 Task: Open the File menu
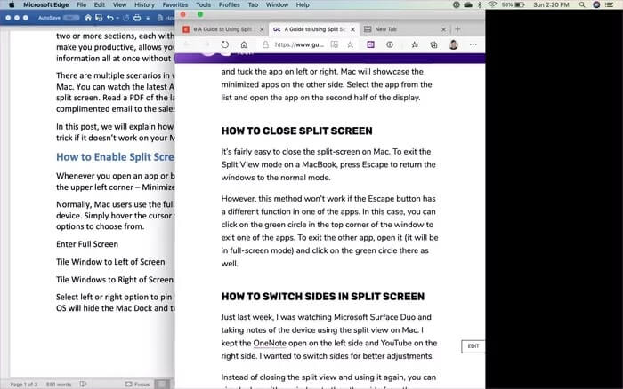coord(82,4)
